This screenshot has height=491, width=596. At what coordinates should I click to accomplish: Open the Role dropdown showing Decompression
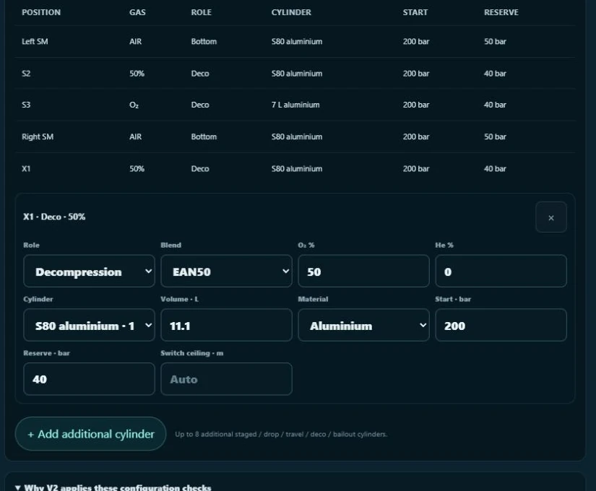[x=89, y=271]
